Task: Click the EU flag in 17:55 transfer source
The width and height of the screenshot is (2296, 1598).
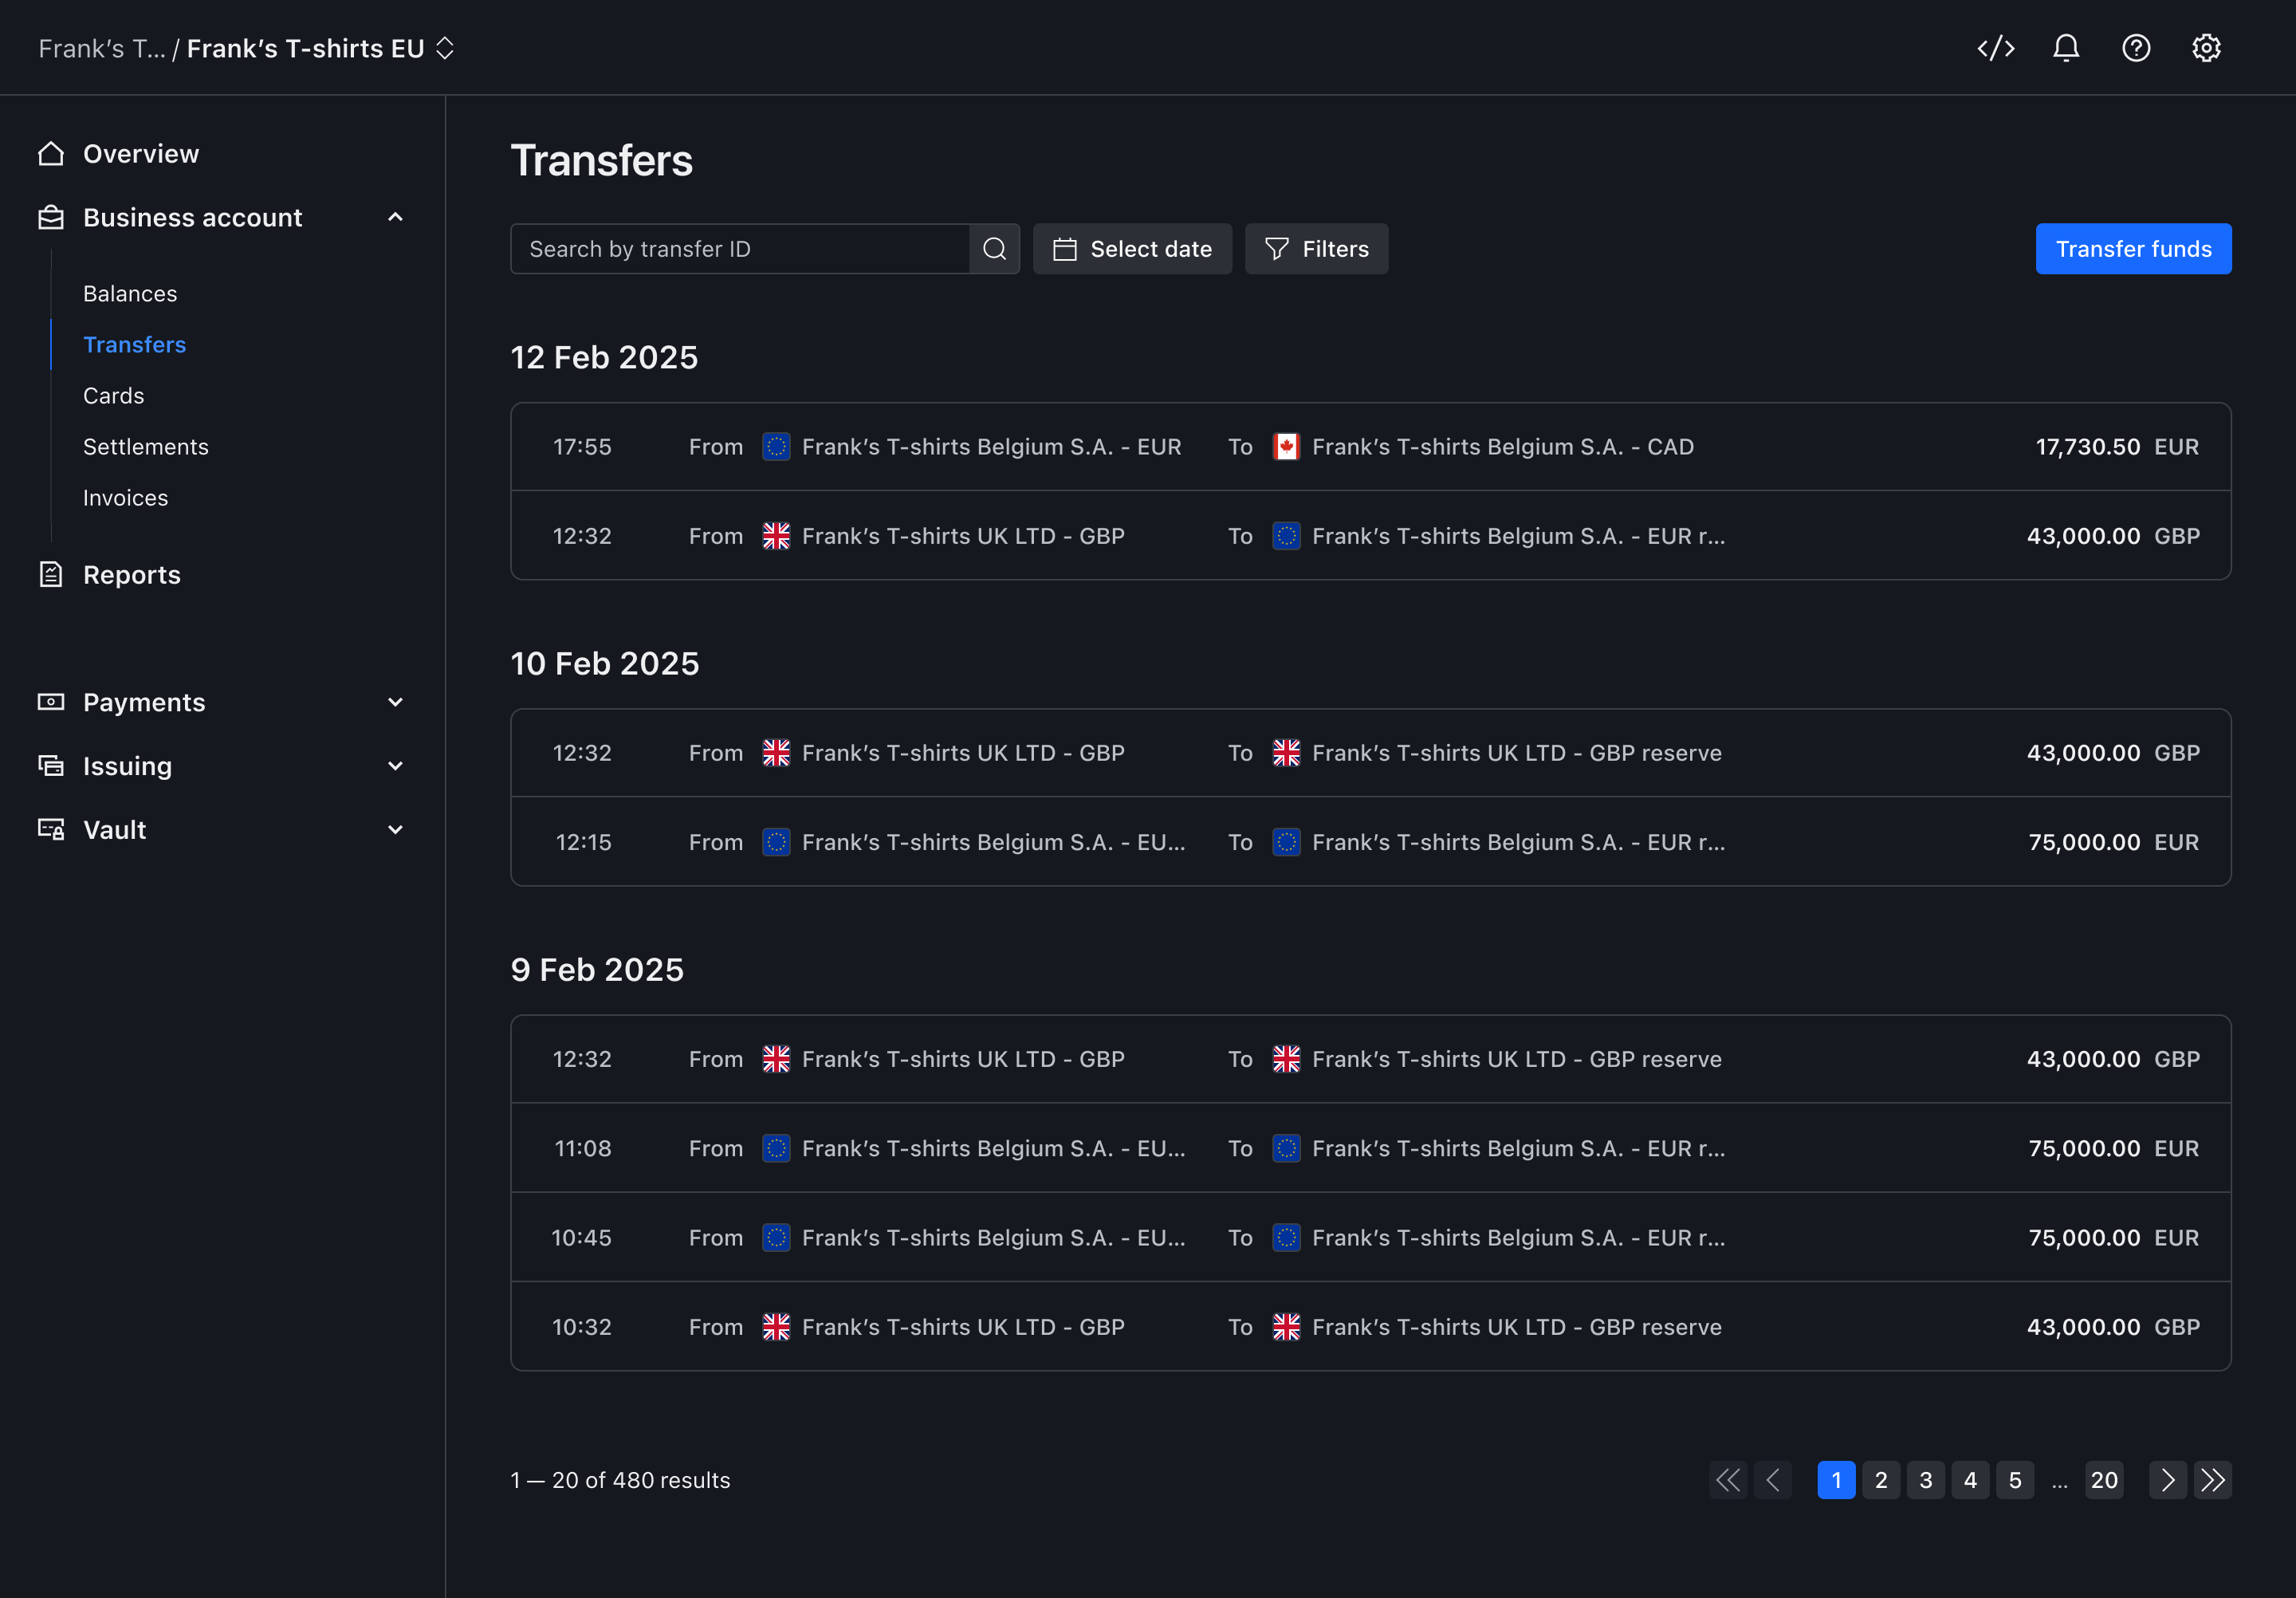Action: coord(776,447)
